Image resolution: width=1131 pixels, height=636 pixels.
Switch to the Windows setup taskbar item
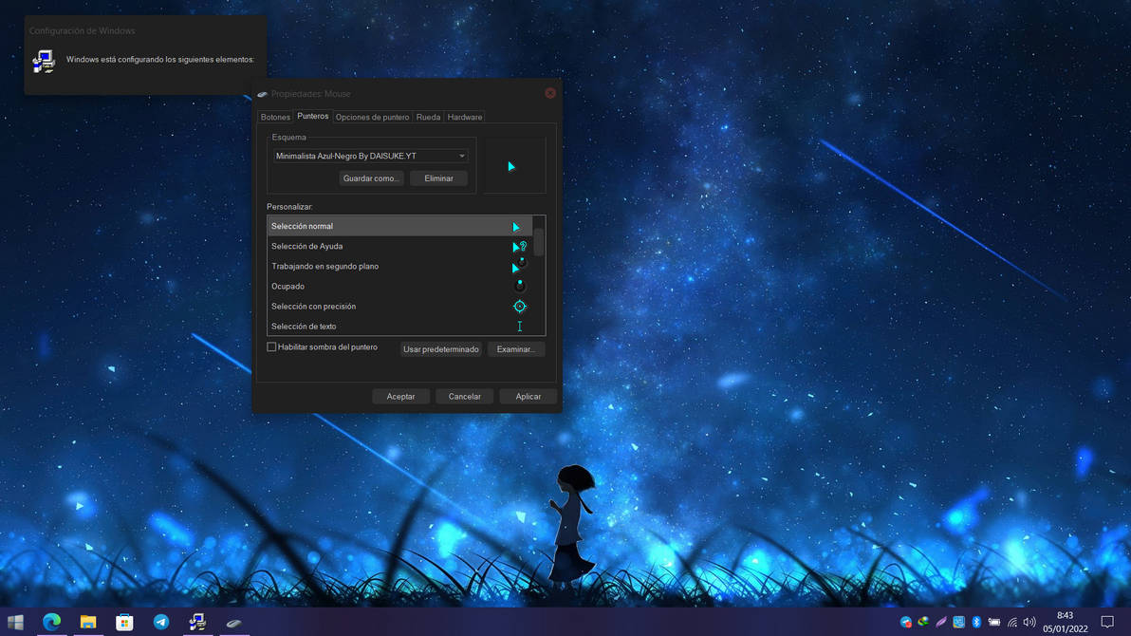point(197,622)
